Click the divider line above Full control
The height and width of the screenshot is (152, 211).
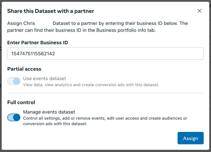[105, 93]
